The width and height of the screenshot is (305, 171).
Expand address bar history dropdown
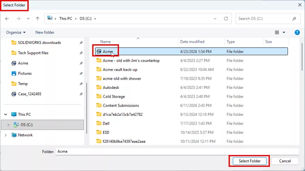pyautogui.click(x=215, y=19)
